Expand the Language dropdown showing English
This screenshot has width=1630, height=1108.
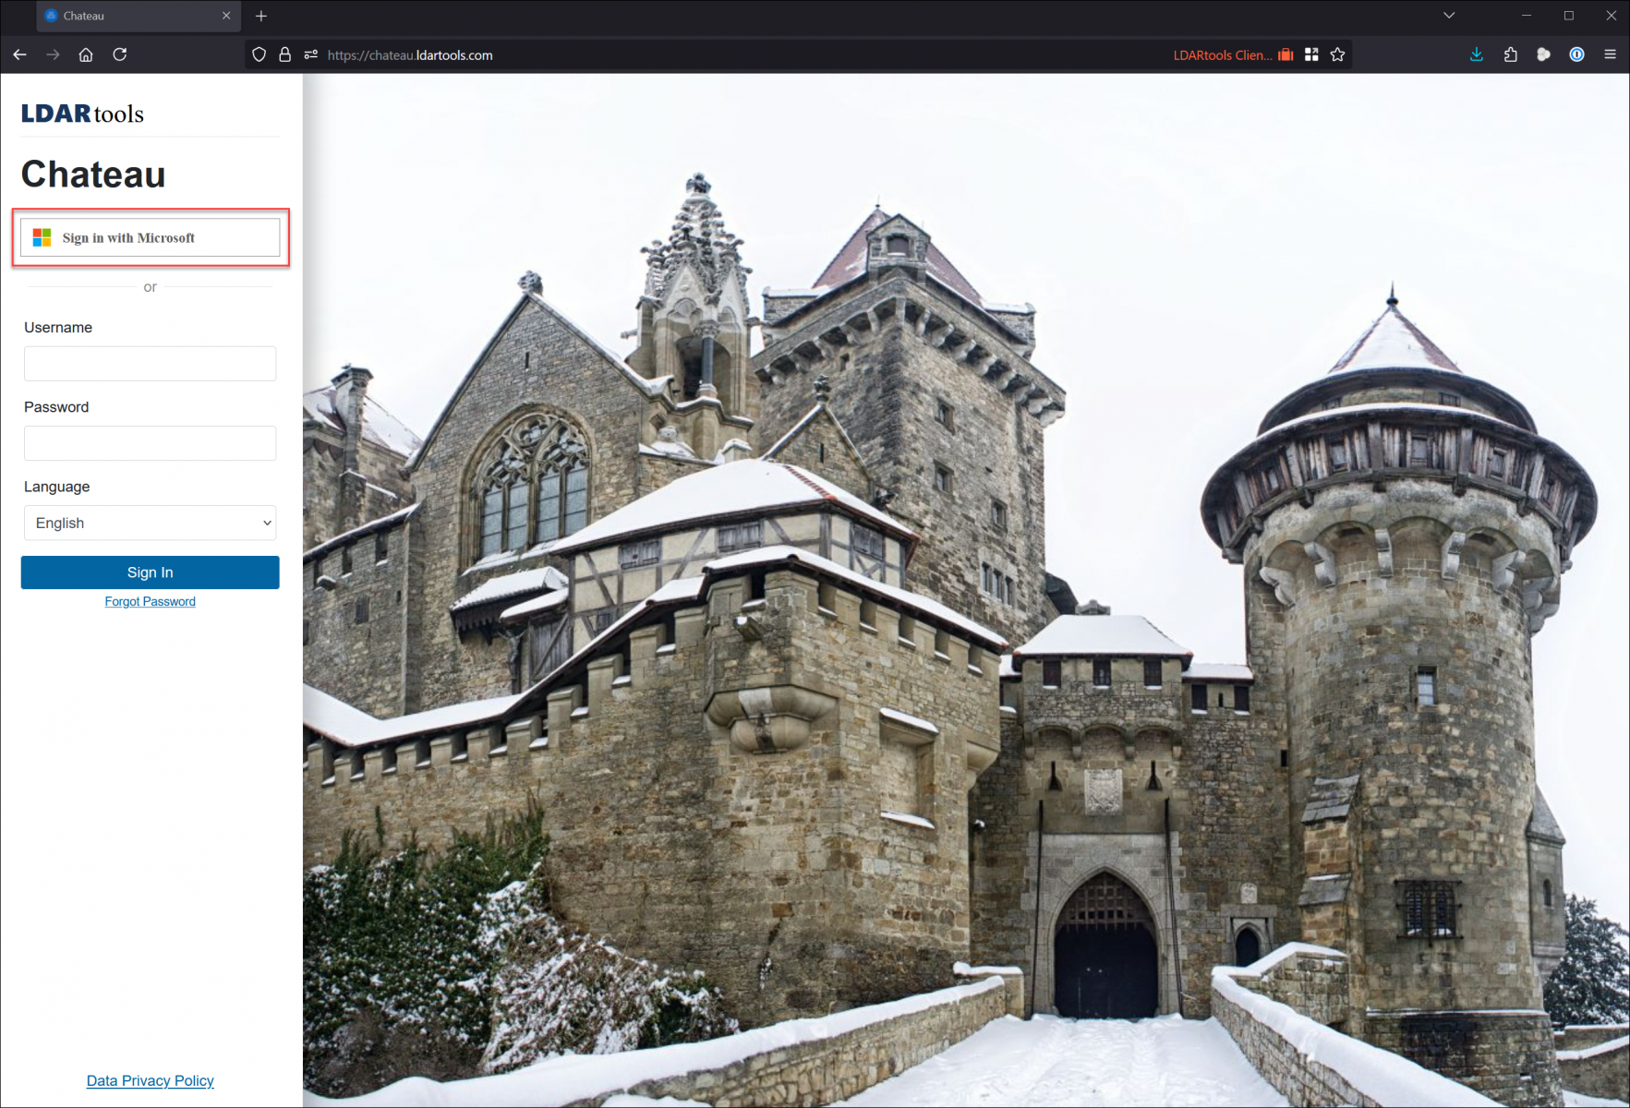151,523
